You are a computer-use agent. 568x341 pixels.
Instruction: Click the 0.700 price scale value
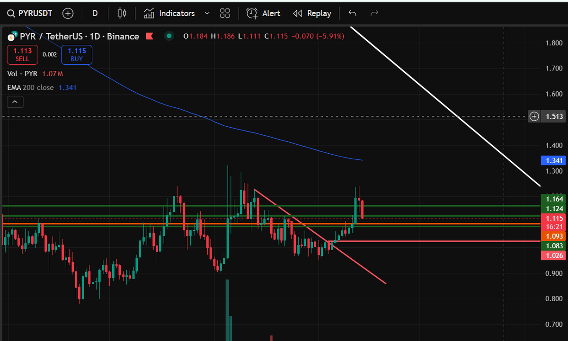[554, 324]
